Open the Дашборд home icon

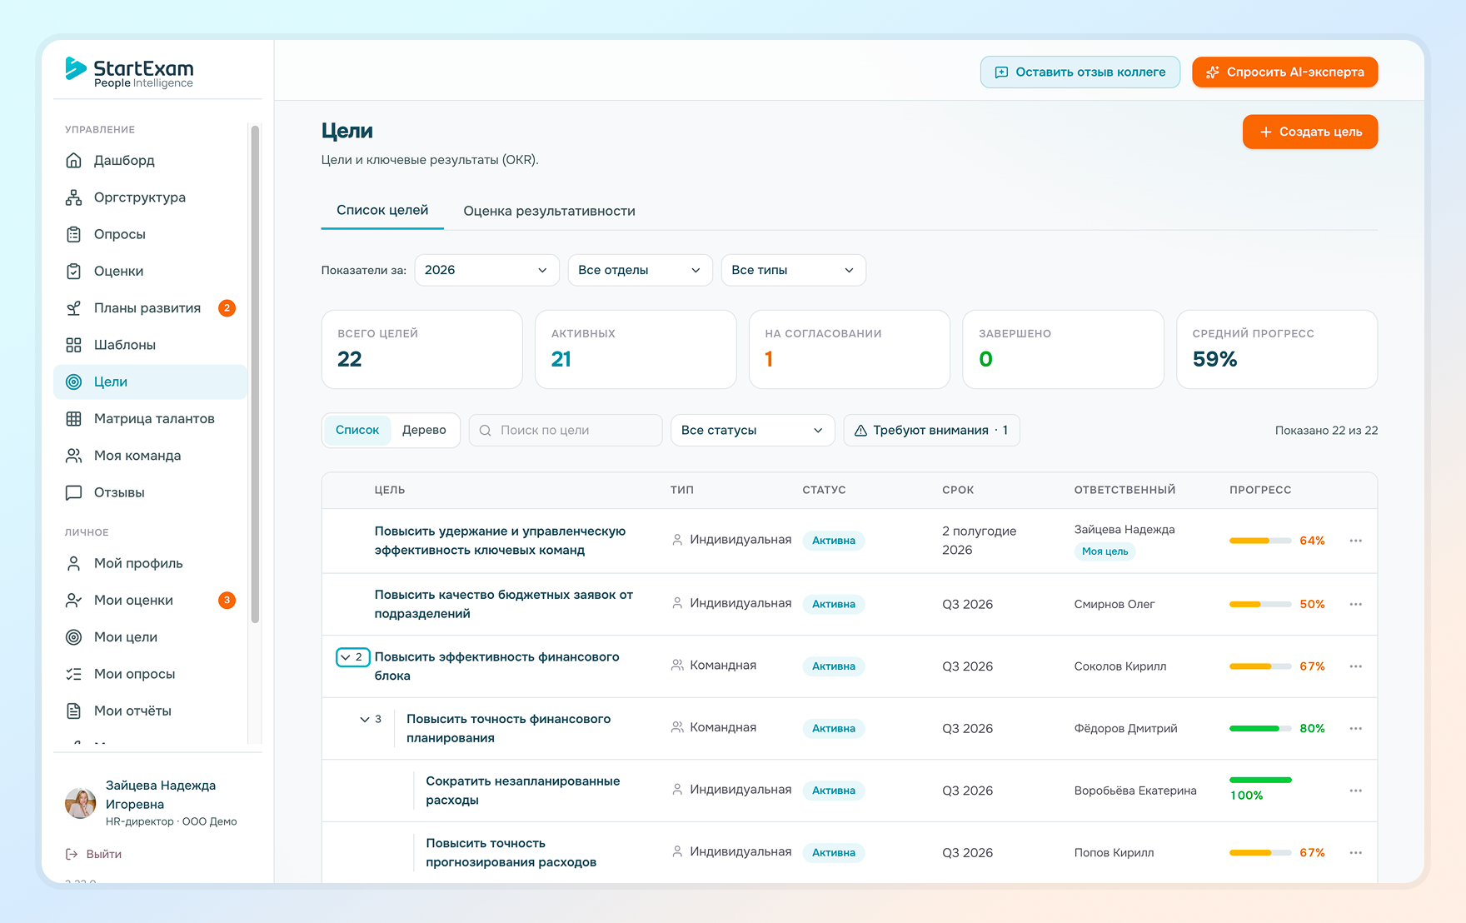pos(74,161)
